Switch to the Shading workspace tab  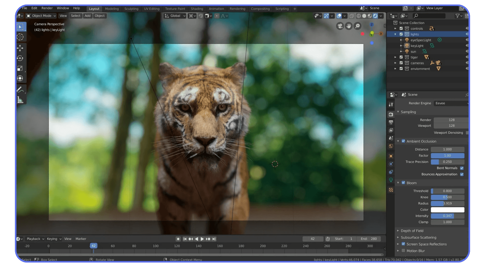(197, 9)
